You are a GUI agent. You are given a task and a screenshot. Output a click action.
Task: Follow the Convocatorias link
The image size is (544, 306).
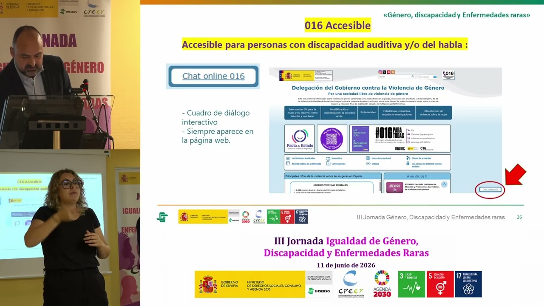pyautogui.click(x=338, y=164)
